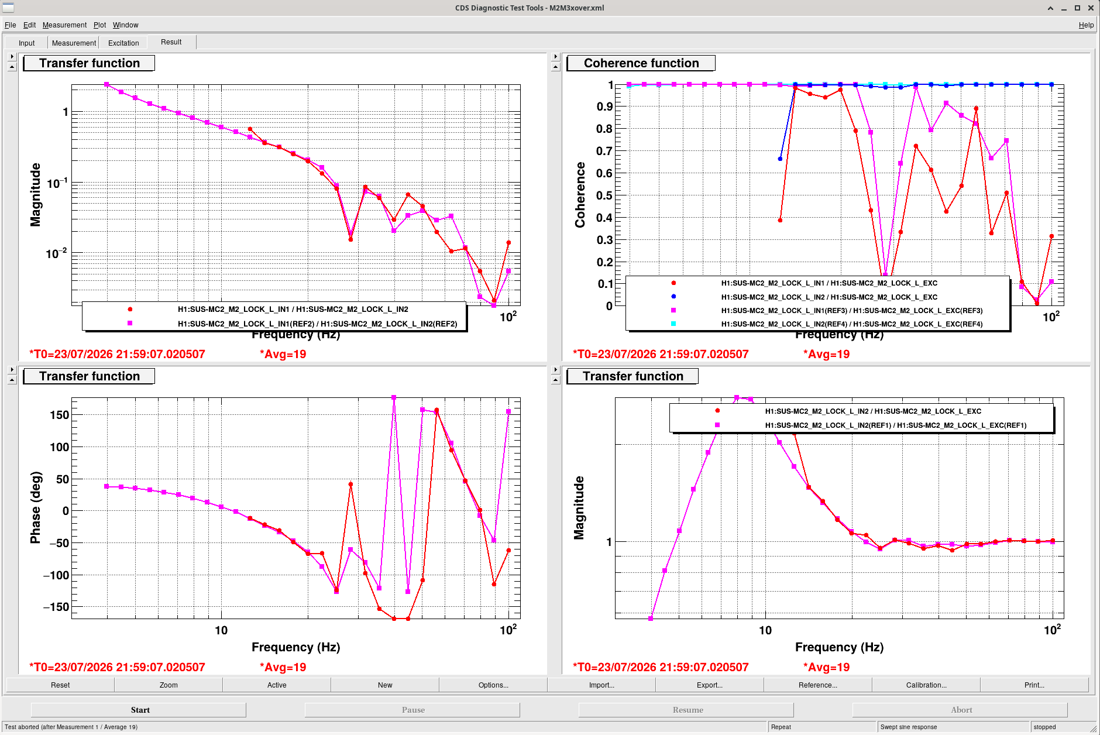Click magenta marker for IN2(REF1) legend entry

717,425
